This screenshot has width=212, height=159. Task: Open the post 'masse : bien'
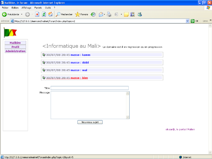67,78
